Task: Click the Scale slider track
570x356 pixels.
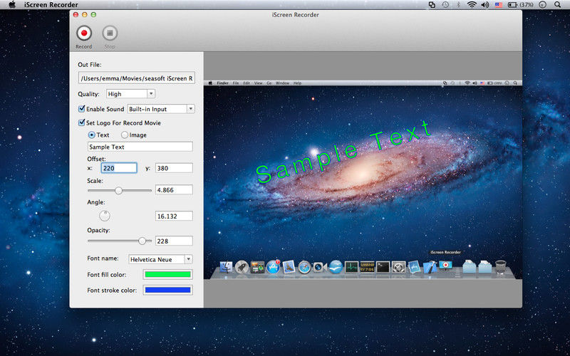Action: pos(120,190)
